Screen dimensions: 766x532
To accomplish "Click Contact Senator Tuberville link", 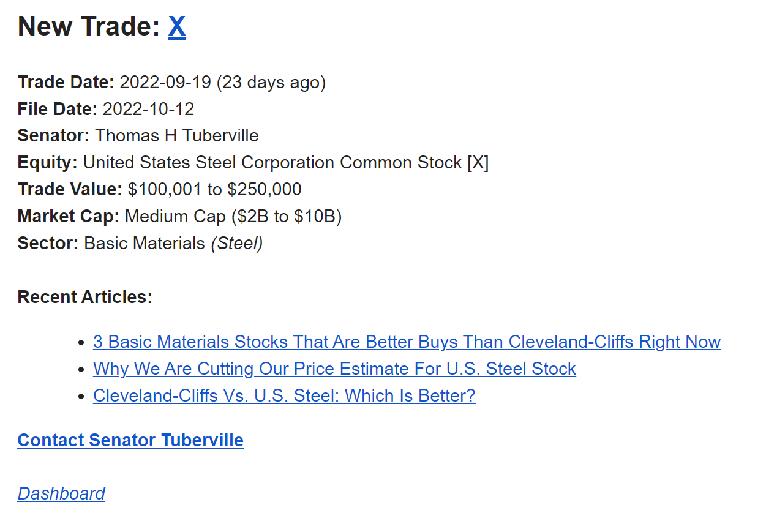I will [130, 440].
